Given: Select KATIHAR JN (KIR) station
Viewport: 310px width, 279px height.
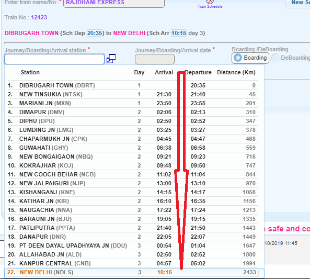Looking at the screenshot, I should click(x=133, y=201).
